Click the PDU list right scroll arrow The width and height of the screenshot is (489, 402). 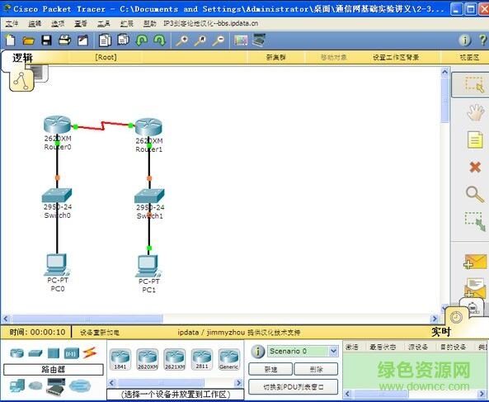point(482,394)
